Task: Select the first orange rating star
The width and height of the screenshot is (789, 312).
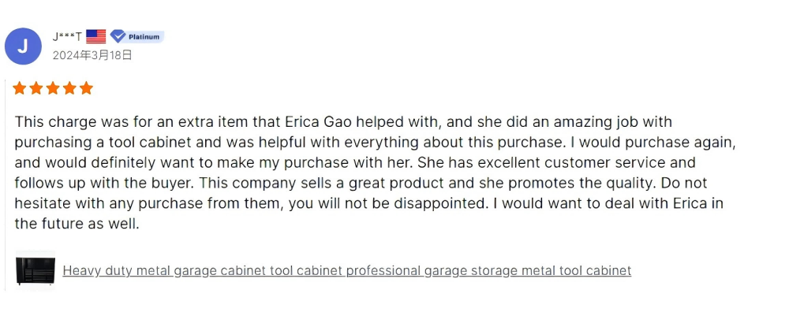Action: tap(20, 88)
